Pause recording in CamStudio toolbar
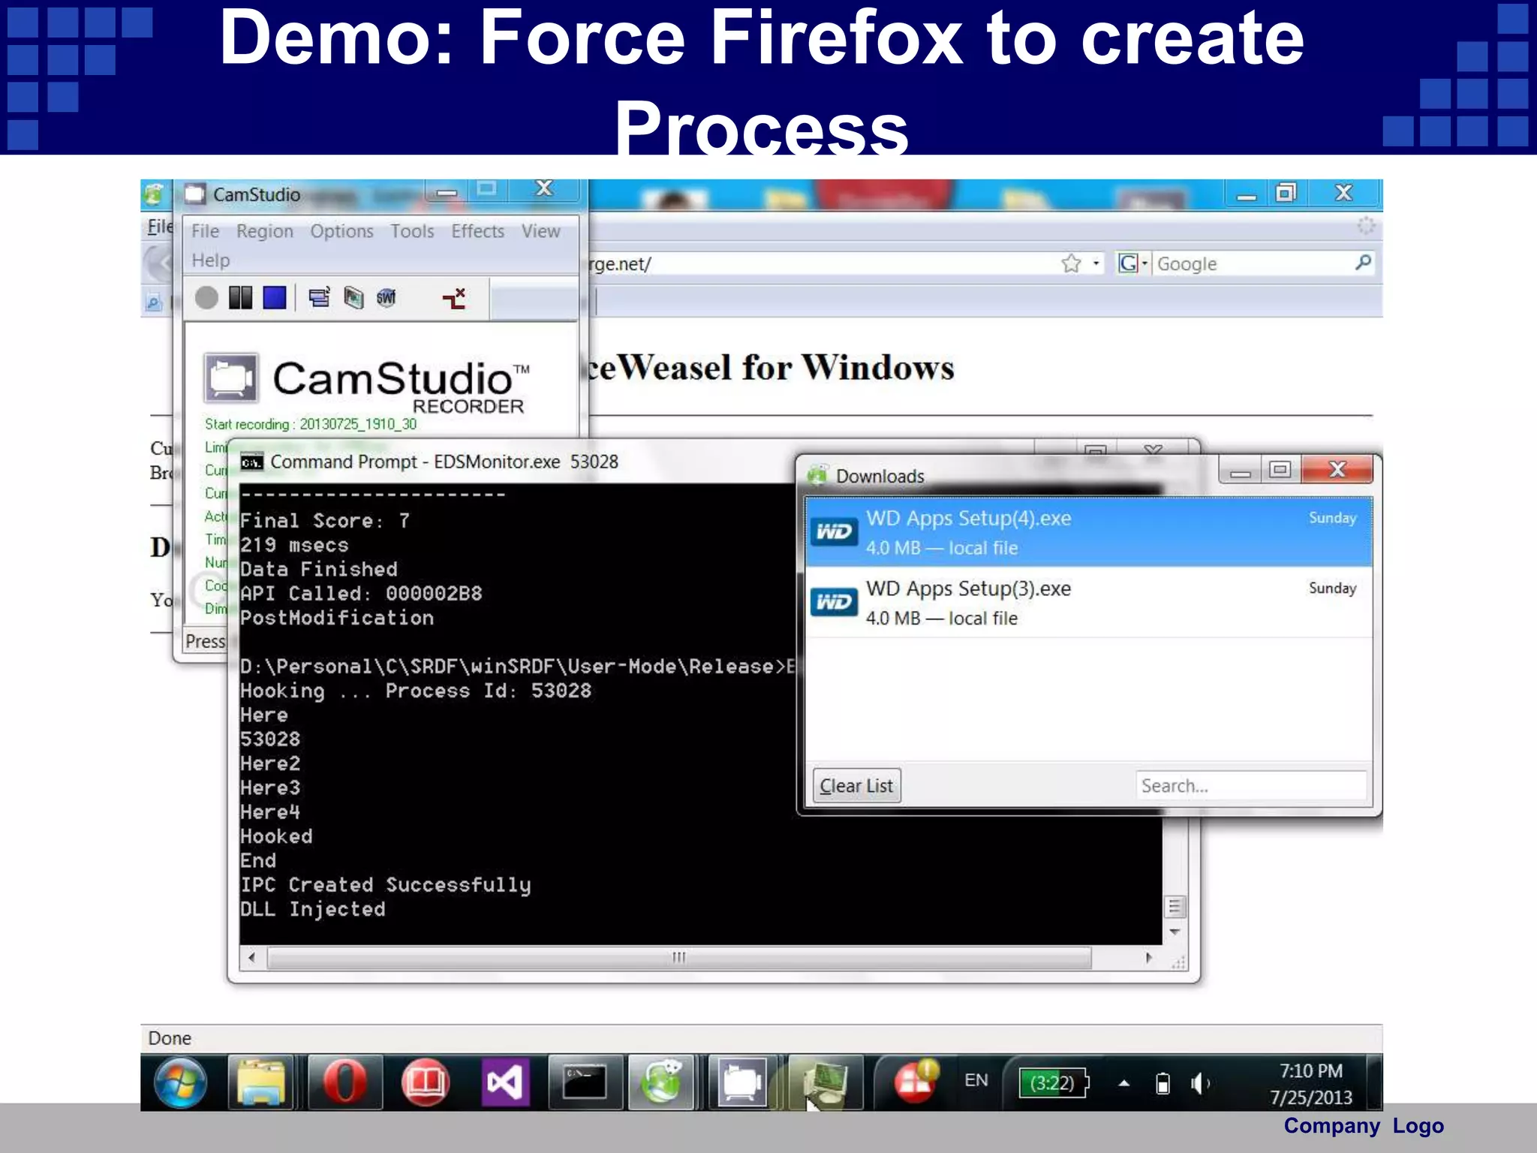Screen dimensions: 1537x1153 tap(240, 298)
